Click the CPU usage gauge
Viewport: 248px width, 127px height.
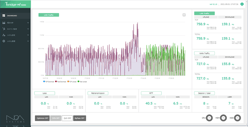209,118
